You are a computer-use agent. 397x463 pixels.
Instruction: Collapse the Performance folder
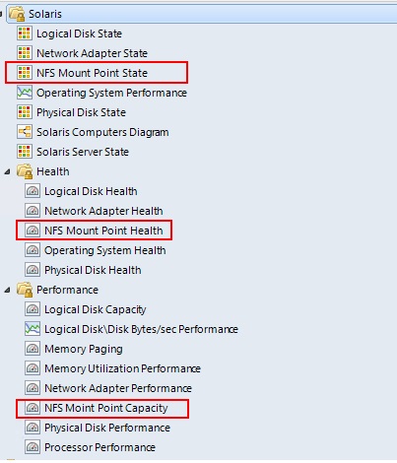click(7, 290)
